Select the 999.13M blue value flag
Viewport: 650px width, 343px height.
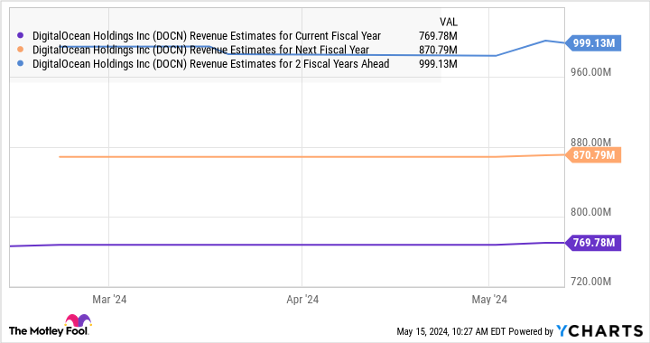tap(594, 43)
